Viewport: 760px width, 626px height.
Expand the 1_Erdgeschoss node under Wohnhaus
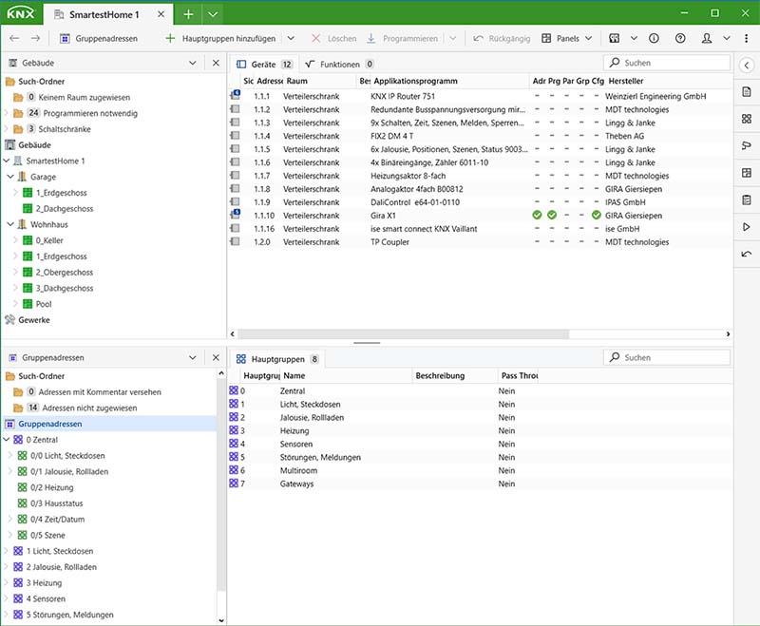(x=15, y=256)
